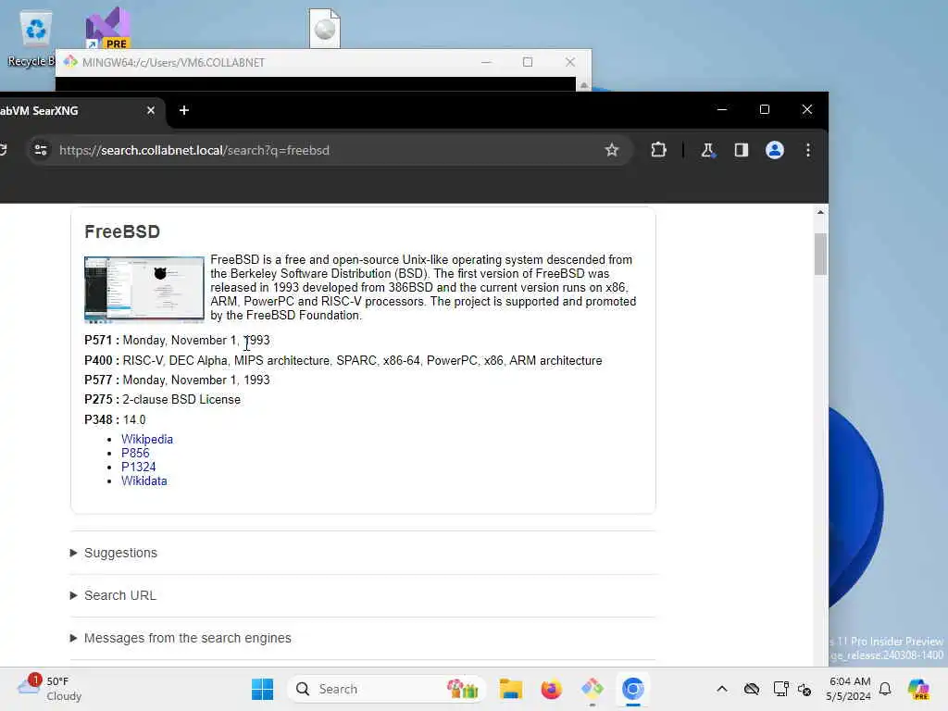
Task: Open the Chrome extensions puzzle icon
Action: coord(658,150)
